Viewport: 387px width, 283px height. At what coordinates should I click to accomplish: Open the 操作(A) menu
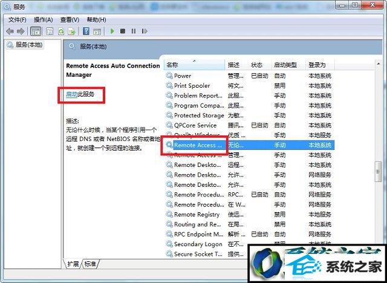click(43, 20)
